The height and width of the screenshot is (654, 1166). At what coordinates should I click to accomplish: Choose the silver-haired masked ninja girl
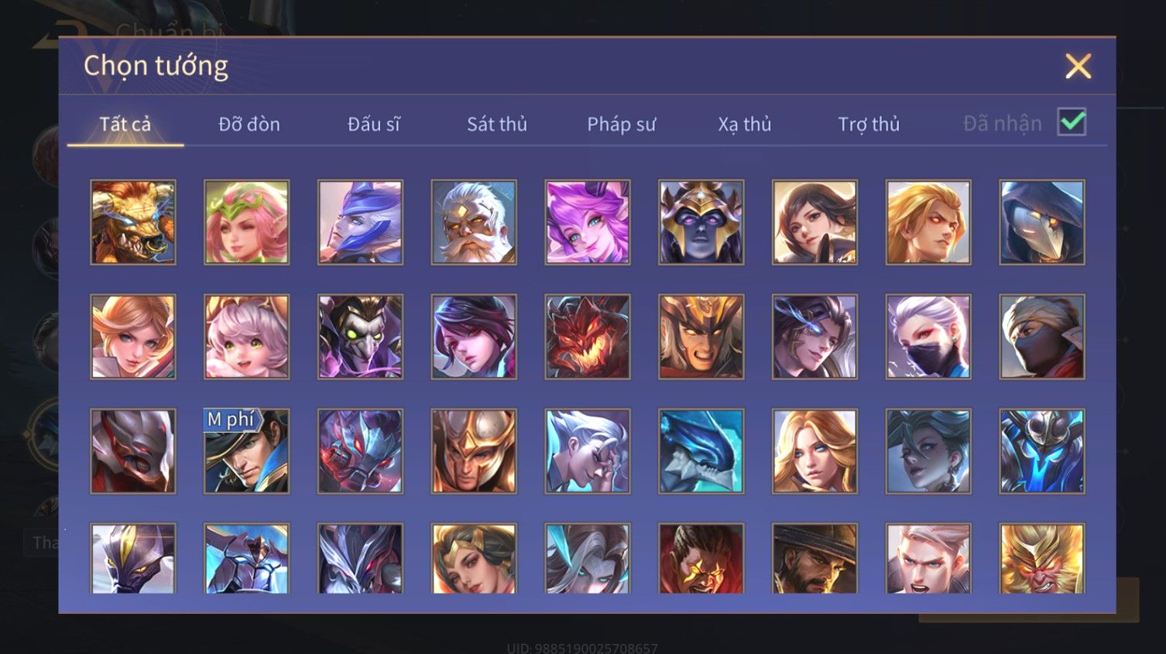point(928,337)
